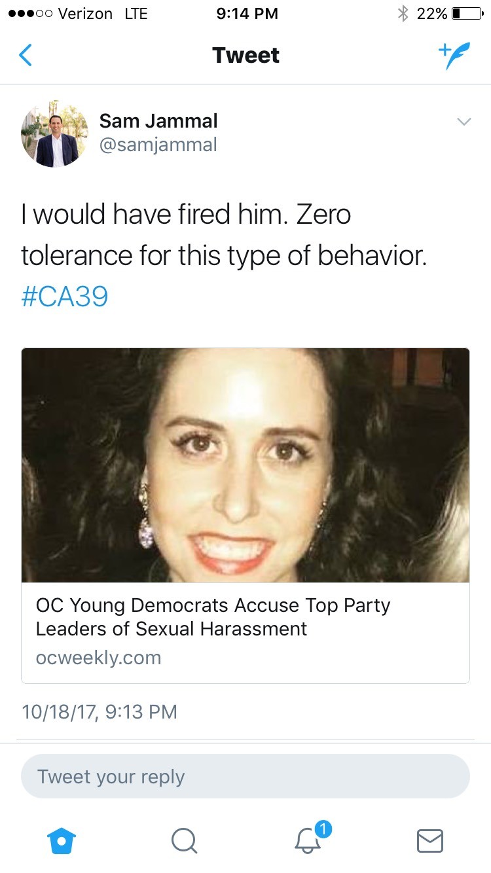Tap the Bluetooth status icon
This screenshot has width=491, height=873.
tap(403, 14)
